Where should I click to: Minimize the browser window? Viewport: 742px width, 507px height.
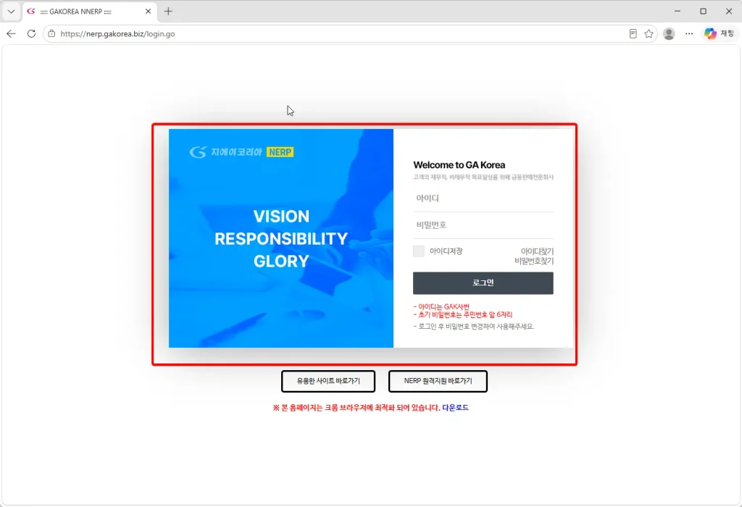pos(678,12)
